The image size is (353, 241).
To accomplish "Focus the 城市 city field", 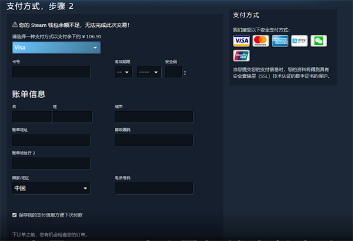I will click(154, 117).
